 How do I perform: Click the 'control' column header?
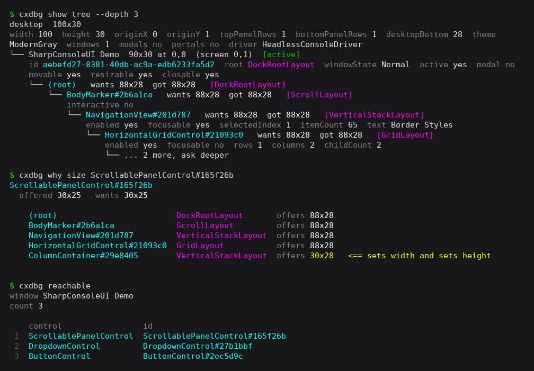(x=46, y=326)
